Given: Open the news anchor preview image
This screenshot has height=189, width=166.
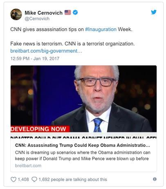Looking at the screenshot, I should pyautogui.click(x=83, y=102).
